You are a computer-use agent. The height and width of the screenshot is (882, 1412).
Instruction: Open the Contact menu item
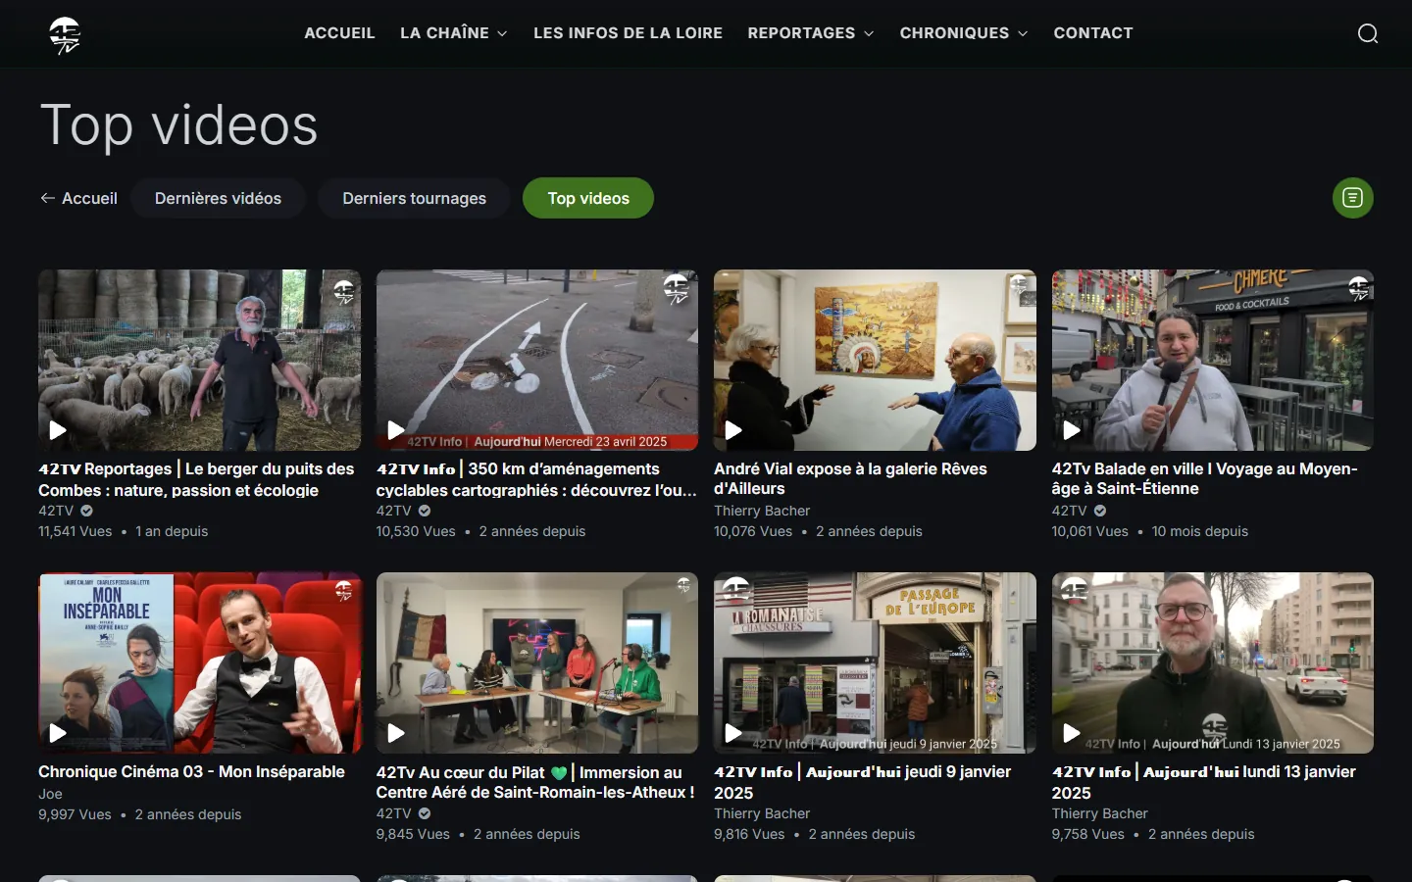point(1093,33)
